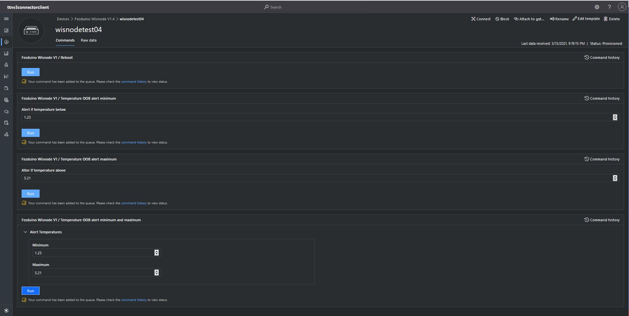Go to Fezduino Wisnode V1.4 breadcrumb
This screenshot has height=316, width=629.
95,19
